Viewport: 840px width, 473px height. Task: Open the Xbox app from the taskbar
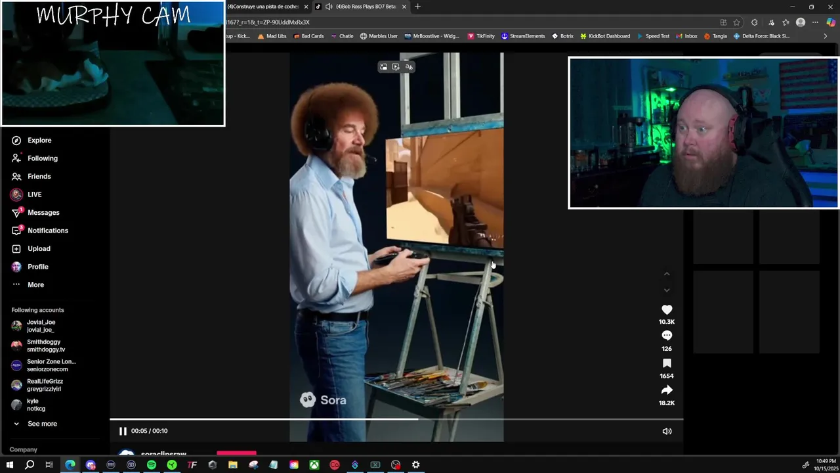[x=314, y=465]
